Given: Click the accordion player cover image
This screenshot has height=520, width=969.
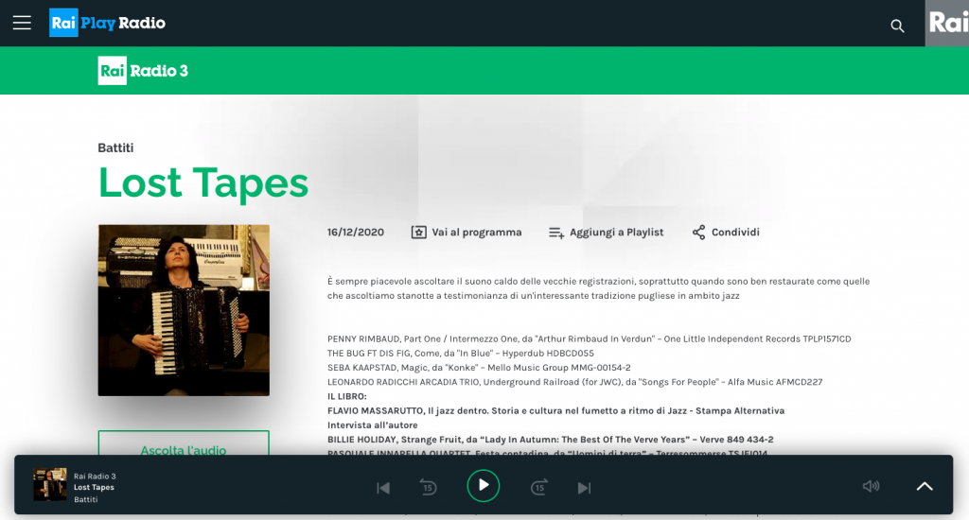Looking at the screenshot, I should tap(184, 310).
